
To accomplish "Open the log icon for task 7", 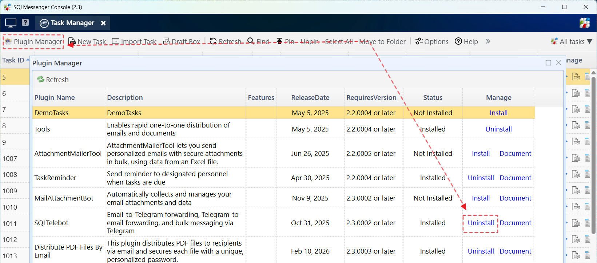I will (x=576, y=109).
